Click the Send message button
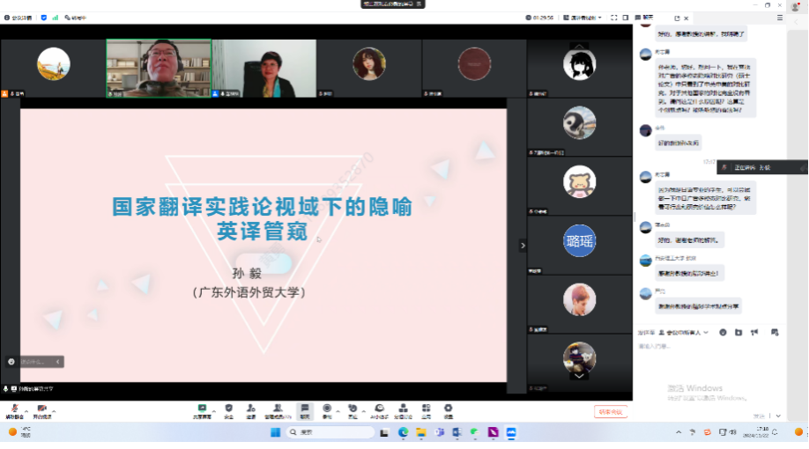Image resolution: width=809 pixels, height=449 pixels. (759, 416)
